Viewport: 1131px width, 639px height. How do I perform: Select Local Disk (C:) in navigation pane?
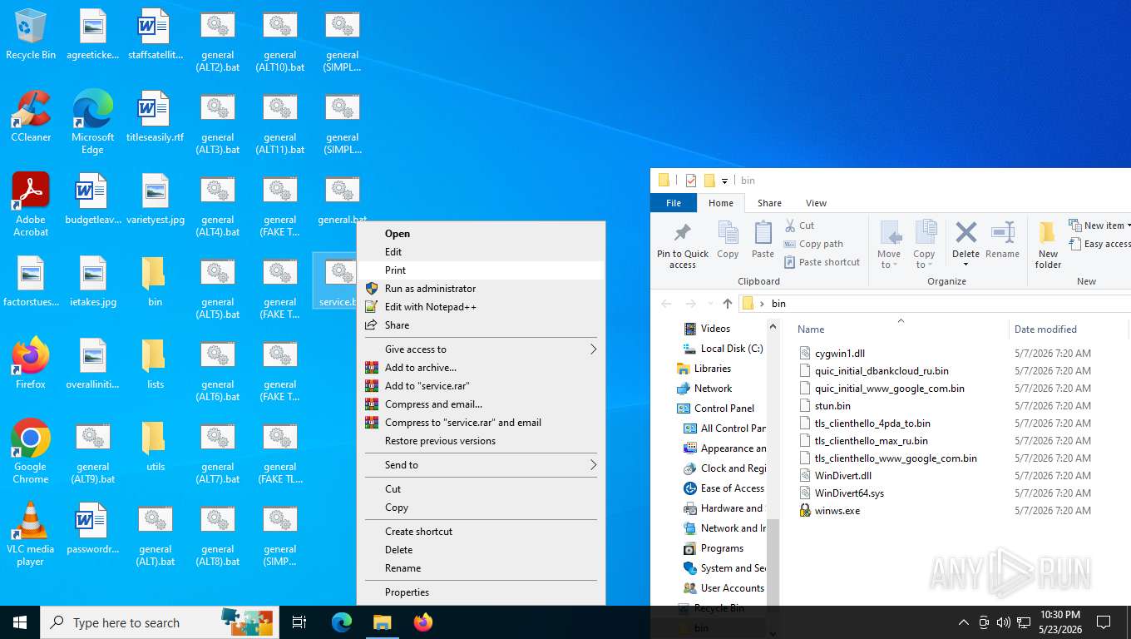723,349
